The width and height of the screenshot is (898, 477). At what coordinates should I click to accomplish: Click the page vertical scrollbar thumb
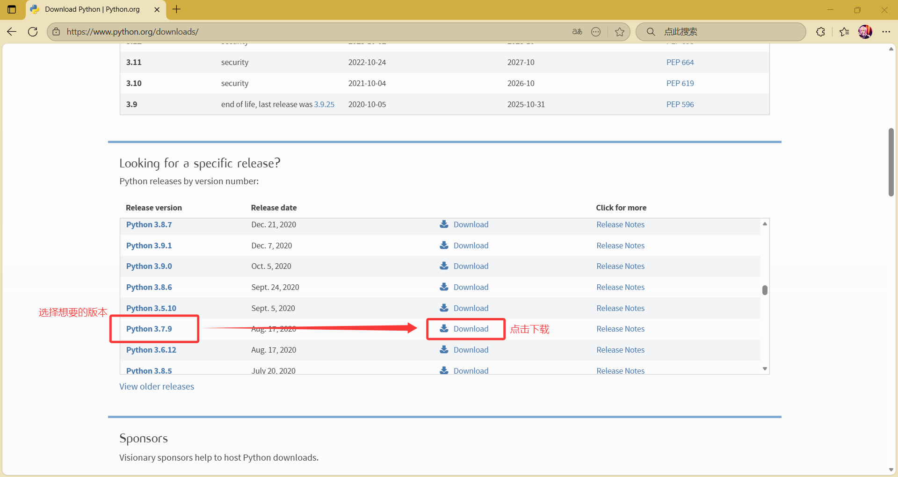pos(891,162)
